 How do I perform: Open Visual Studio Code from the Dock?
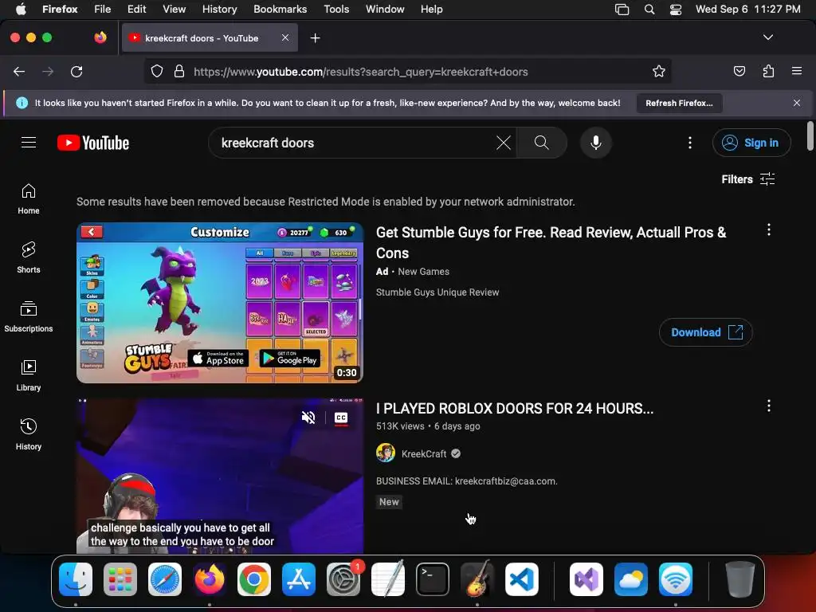(521, 579)
